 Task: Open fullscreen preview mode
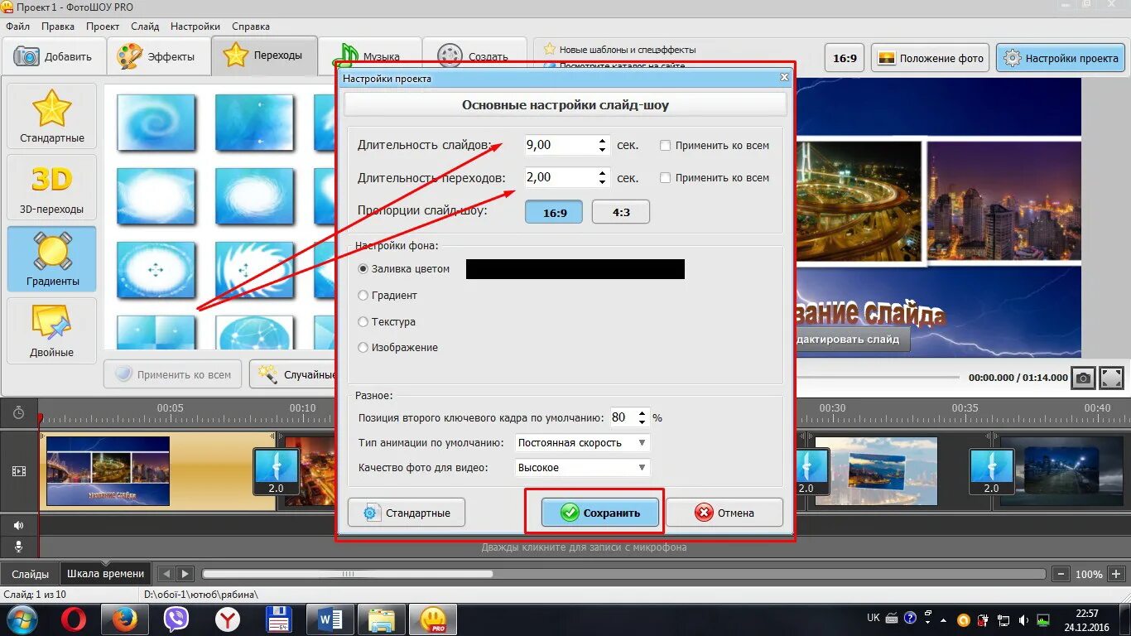[x=1112, y=378]
